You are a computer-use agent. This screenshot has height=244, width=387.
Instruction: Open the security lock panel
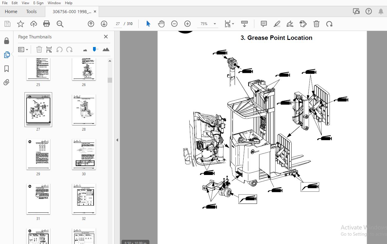pos(7,41)
